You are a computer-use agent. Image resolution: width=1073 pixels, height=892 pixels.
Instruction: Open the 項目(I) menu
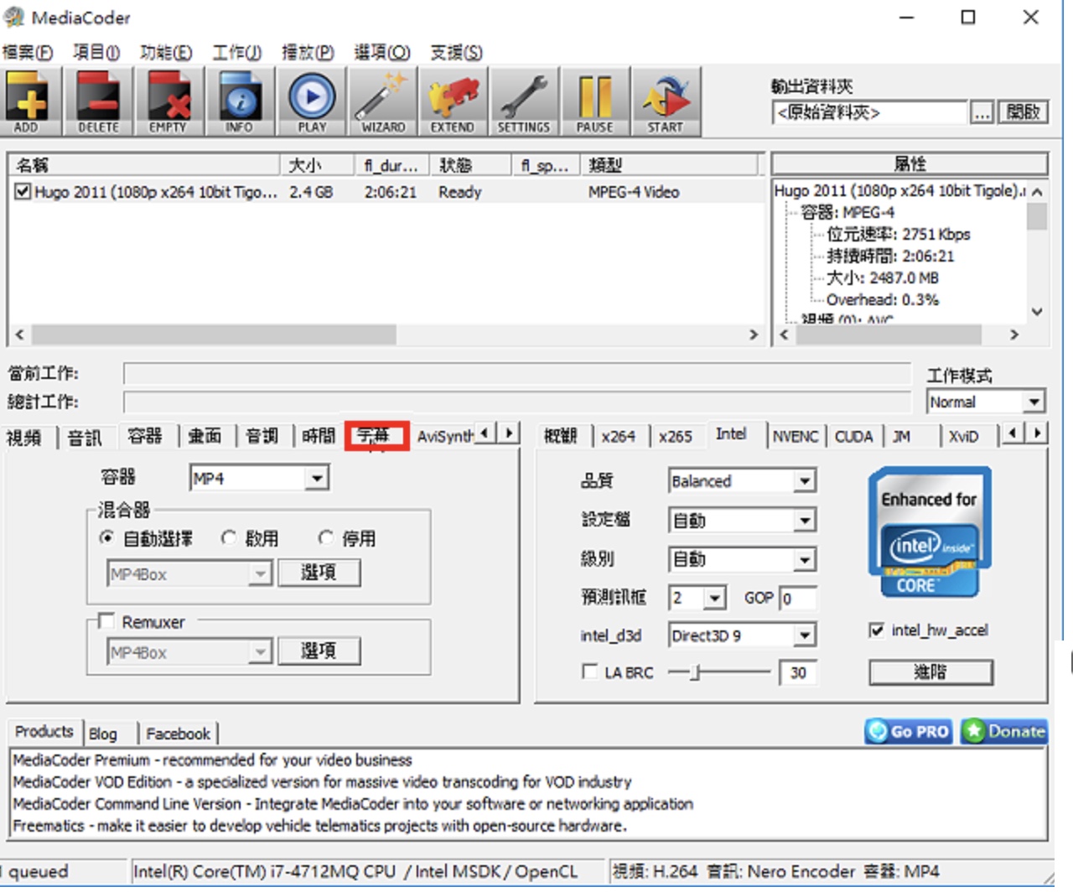(x=96, y=53)
